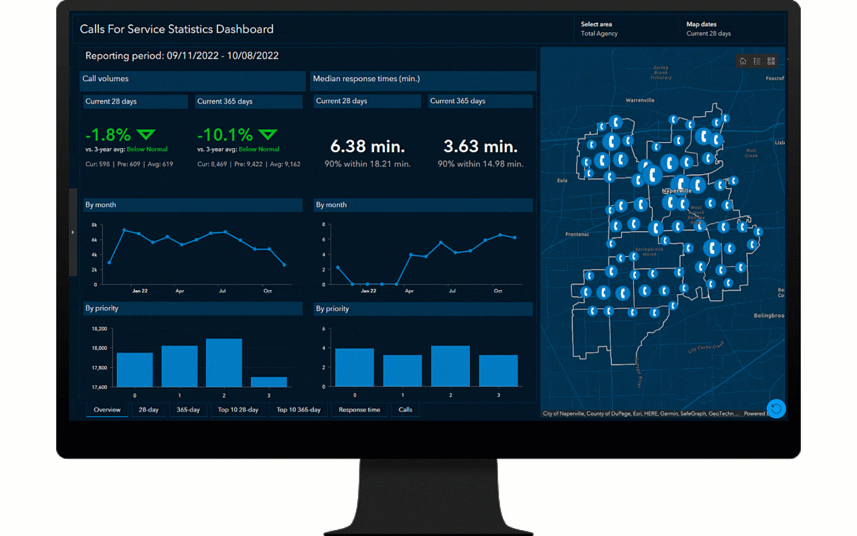Click the text 90% within 14.98 min.
This screenshot has height=536, width=857.
point(481,163)
